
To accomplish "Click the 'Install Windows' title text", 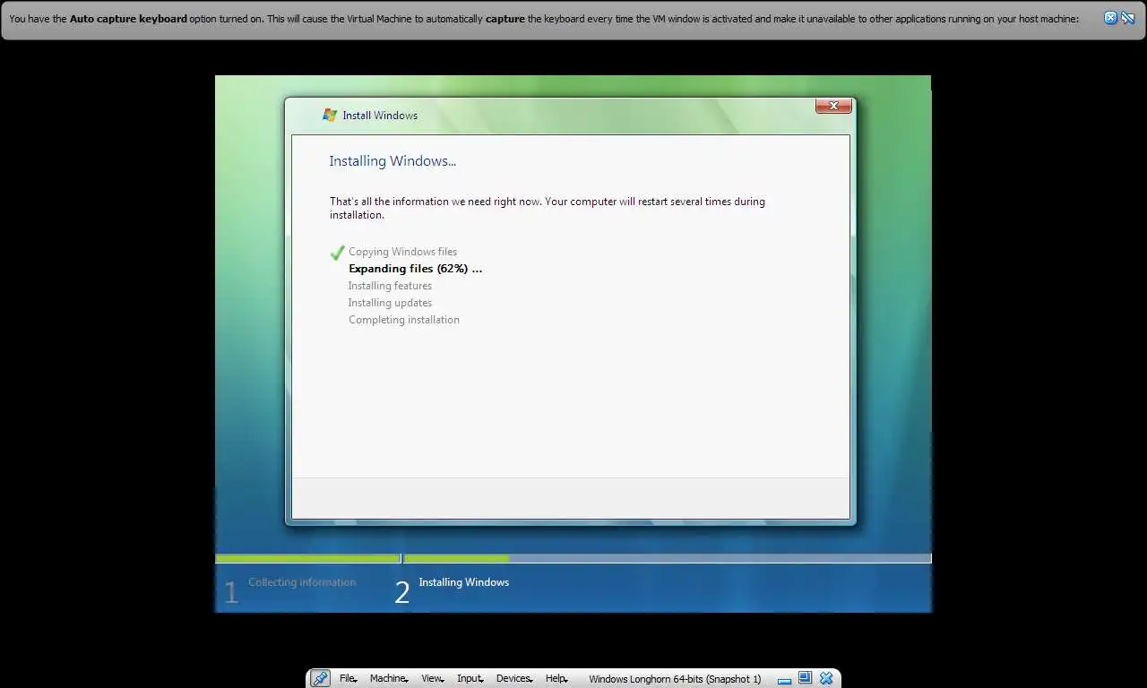I will pos(380,116).
